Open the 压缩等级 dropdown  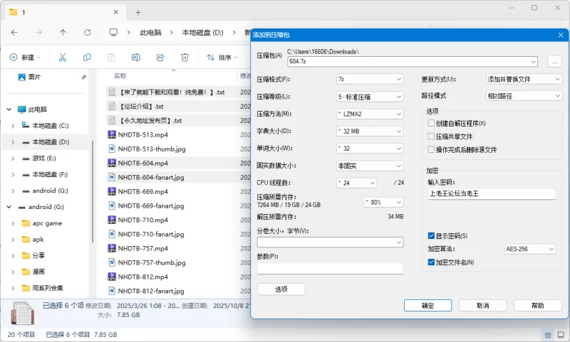coord(370,97)
